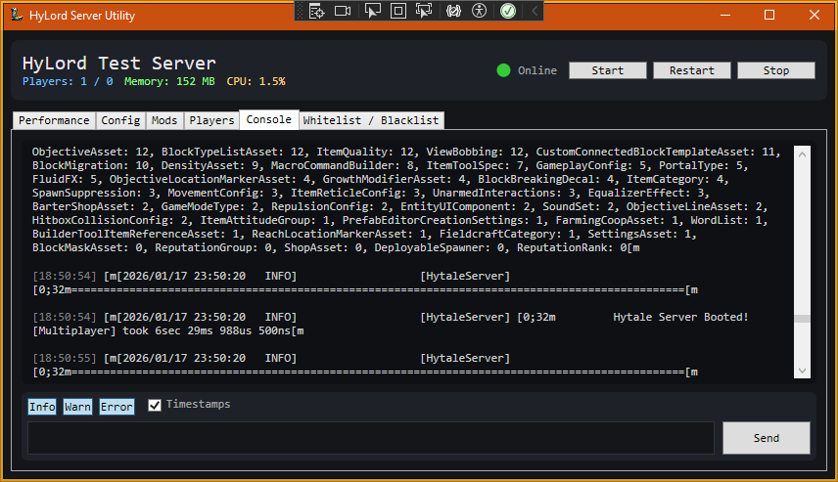Click the video camera debug toolbar icon
Viewport: 838px width, 482px height.
point(343,11)
